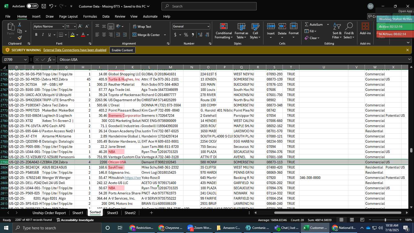Image resolution: width=414 pixels, height=233 pixels.
Task: Click Increase Decimal icon
Action: [x=200, y=35]
